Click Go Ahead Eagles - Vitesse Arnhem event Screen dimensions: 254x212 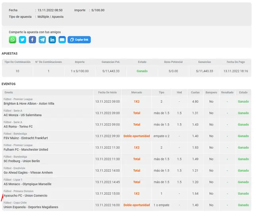(x=28, y=173)
